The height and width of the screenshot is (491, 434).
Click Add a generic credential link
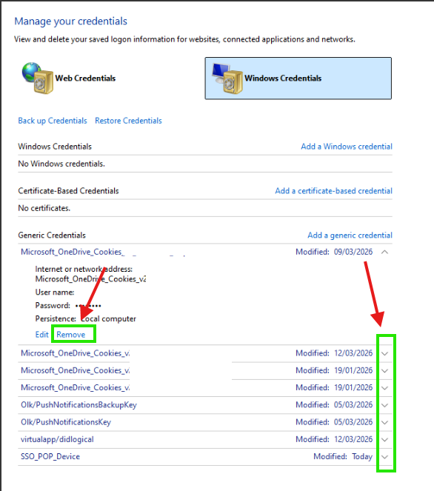(x=350, y=236)
